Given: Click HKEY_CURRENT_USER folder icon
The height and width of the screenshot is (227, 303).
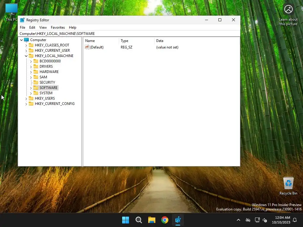Looking at the screenshot, I should click(x=31, y=50).
